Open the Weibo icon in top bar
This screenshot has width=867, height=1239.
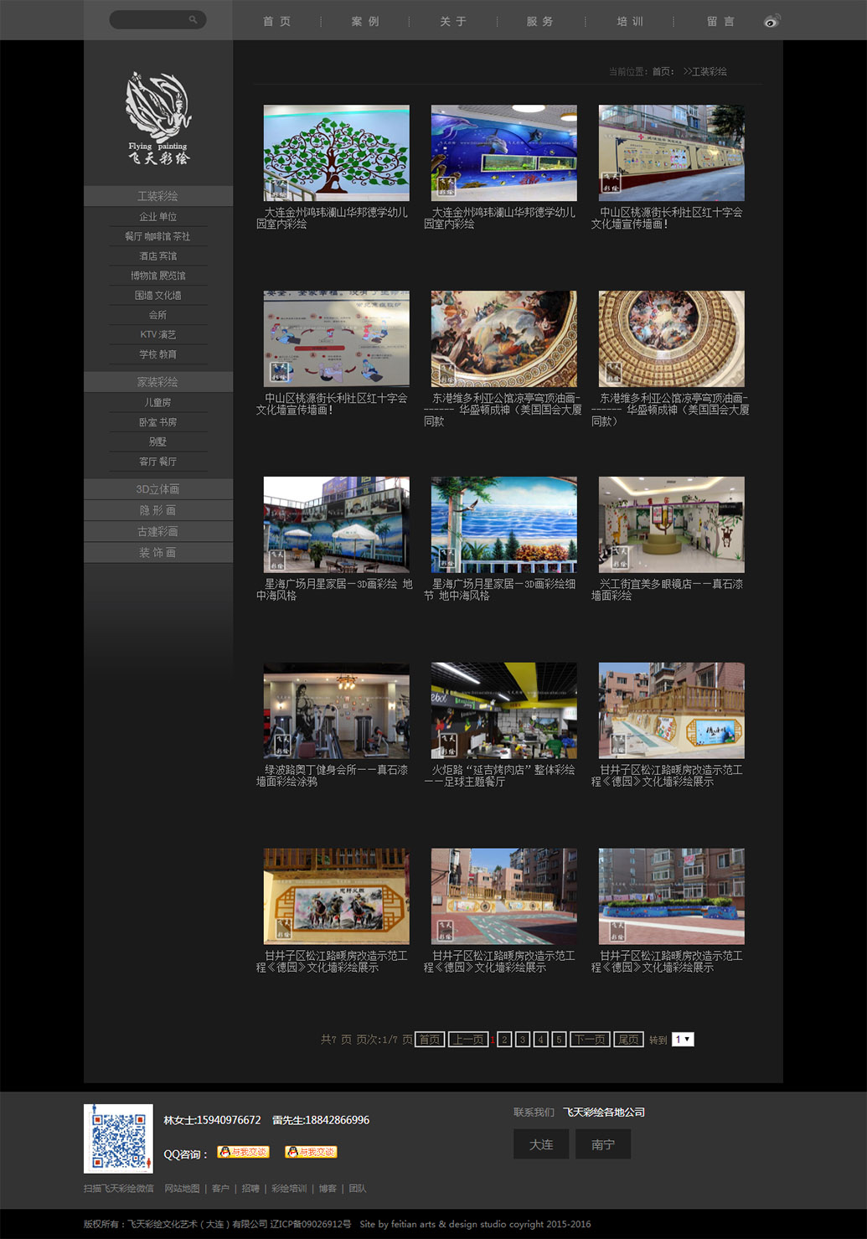click(x=772, y=21)
